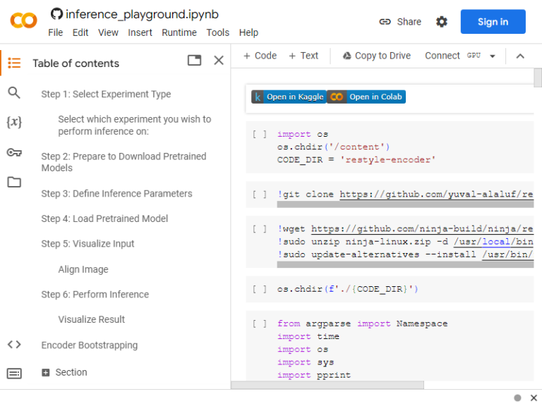Open the Runtime menu
542x406 pixels.
(179, 32)
